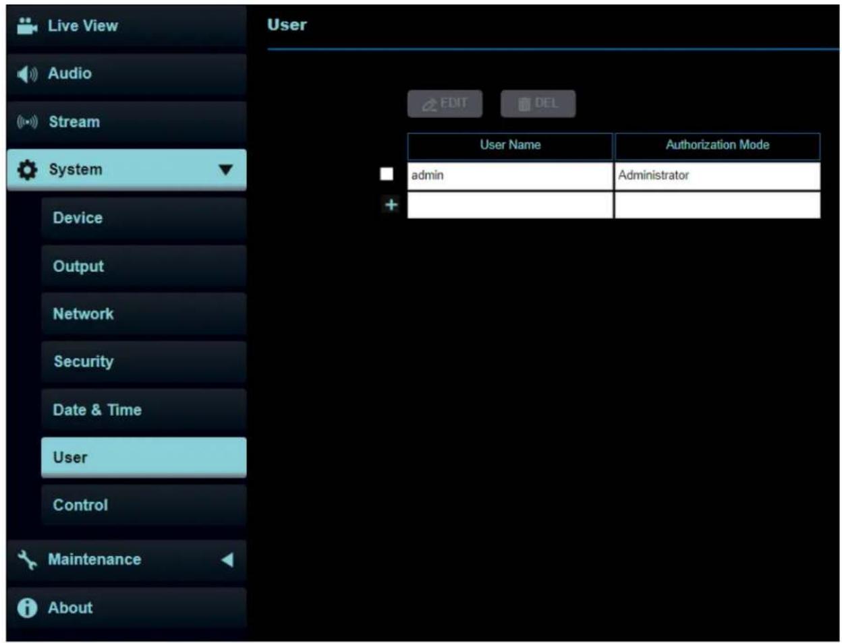The height and width of the screenshot is (643, 842).
Task: Click the System gear icon
Action: (x=27, y=170)
